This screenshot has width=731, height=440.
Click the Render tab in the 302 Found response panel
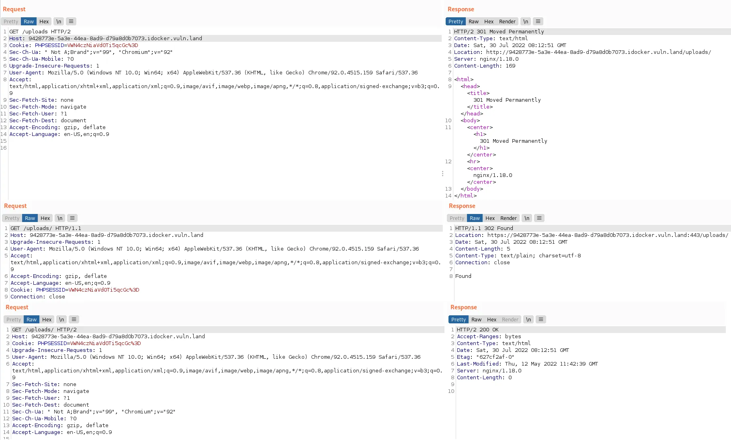coord(508,218)
